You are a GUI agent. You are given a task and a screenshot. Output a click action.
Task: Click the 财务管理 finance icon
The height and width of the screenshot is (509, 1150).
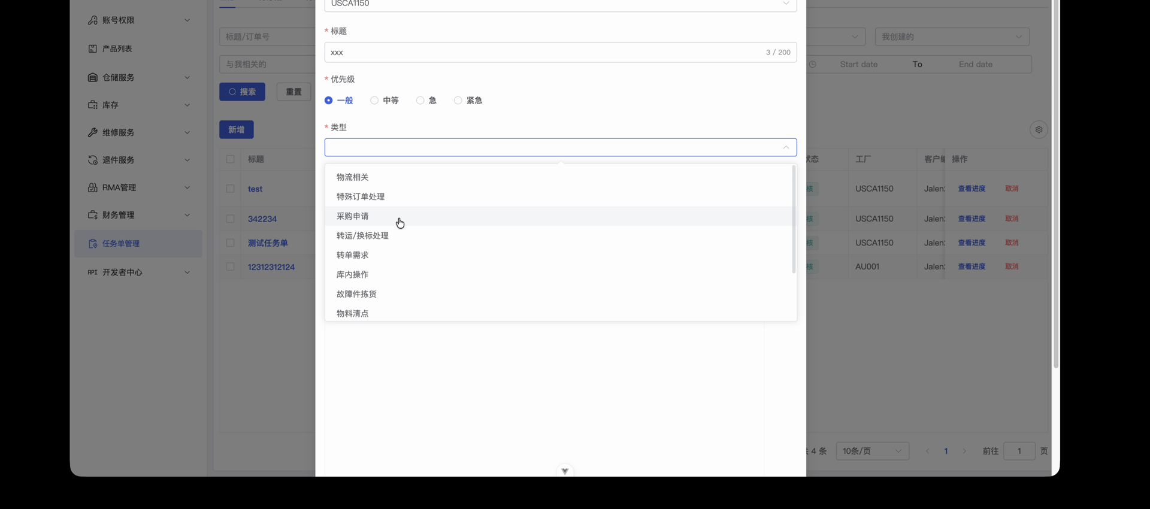[93, 215]
